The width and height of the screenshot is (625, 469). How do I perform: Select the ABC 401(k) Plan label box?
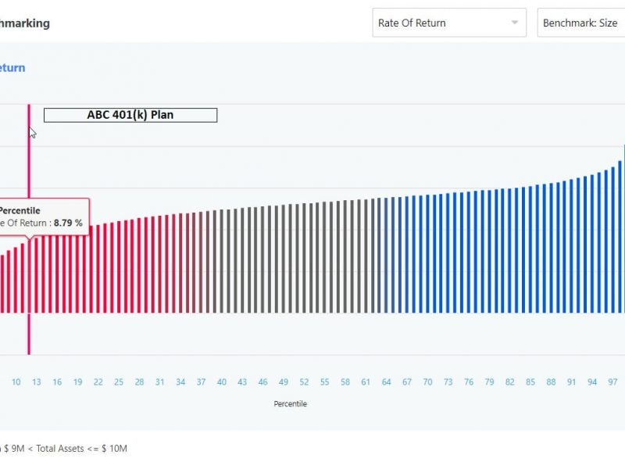(130, 115)
